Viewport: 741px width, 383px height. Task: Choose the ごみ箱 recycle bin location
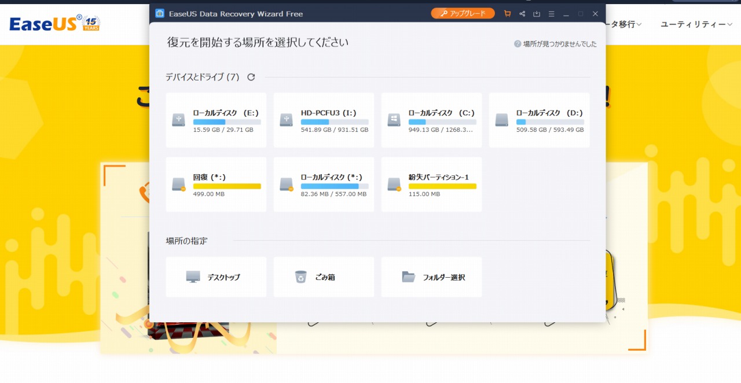[324, 277]
